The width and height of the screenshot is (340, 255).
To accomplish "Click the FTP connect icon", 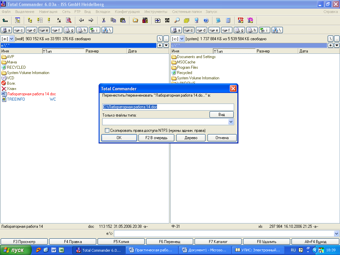I will (240, 20).
